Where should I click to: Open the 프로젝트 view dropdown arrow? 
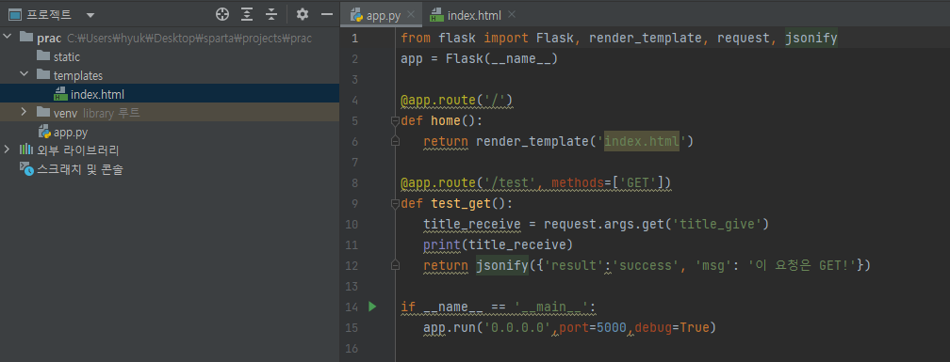90,15
